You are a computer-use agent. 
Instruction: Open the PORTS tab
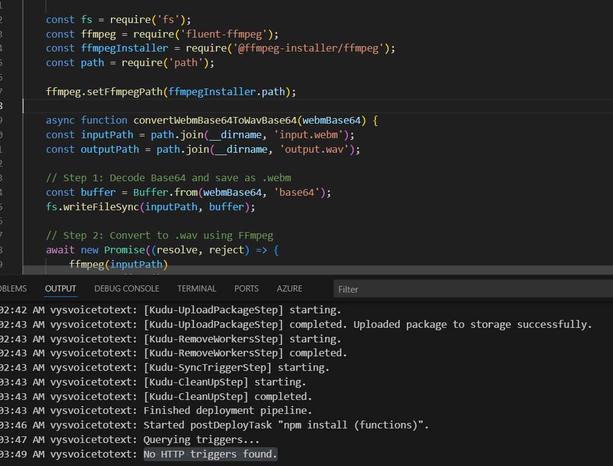246,288
